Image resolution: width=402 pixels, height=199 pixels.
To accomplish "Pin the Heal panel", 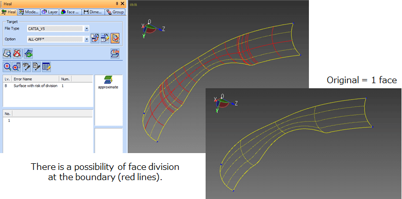I will tap(117, 4).
